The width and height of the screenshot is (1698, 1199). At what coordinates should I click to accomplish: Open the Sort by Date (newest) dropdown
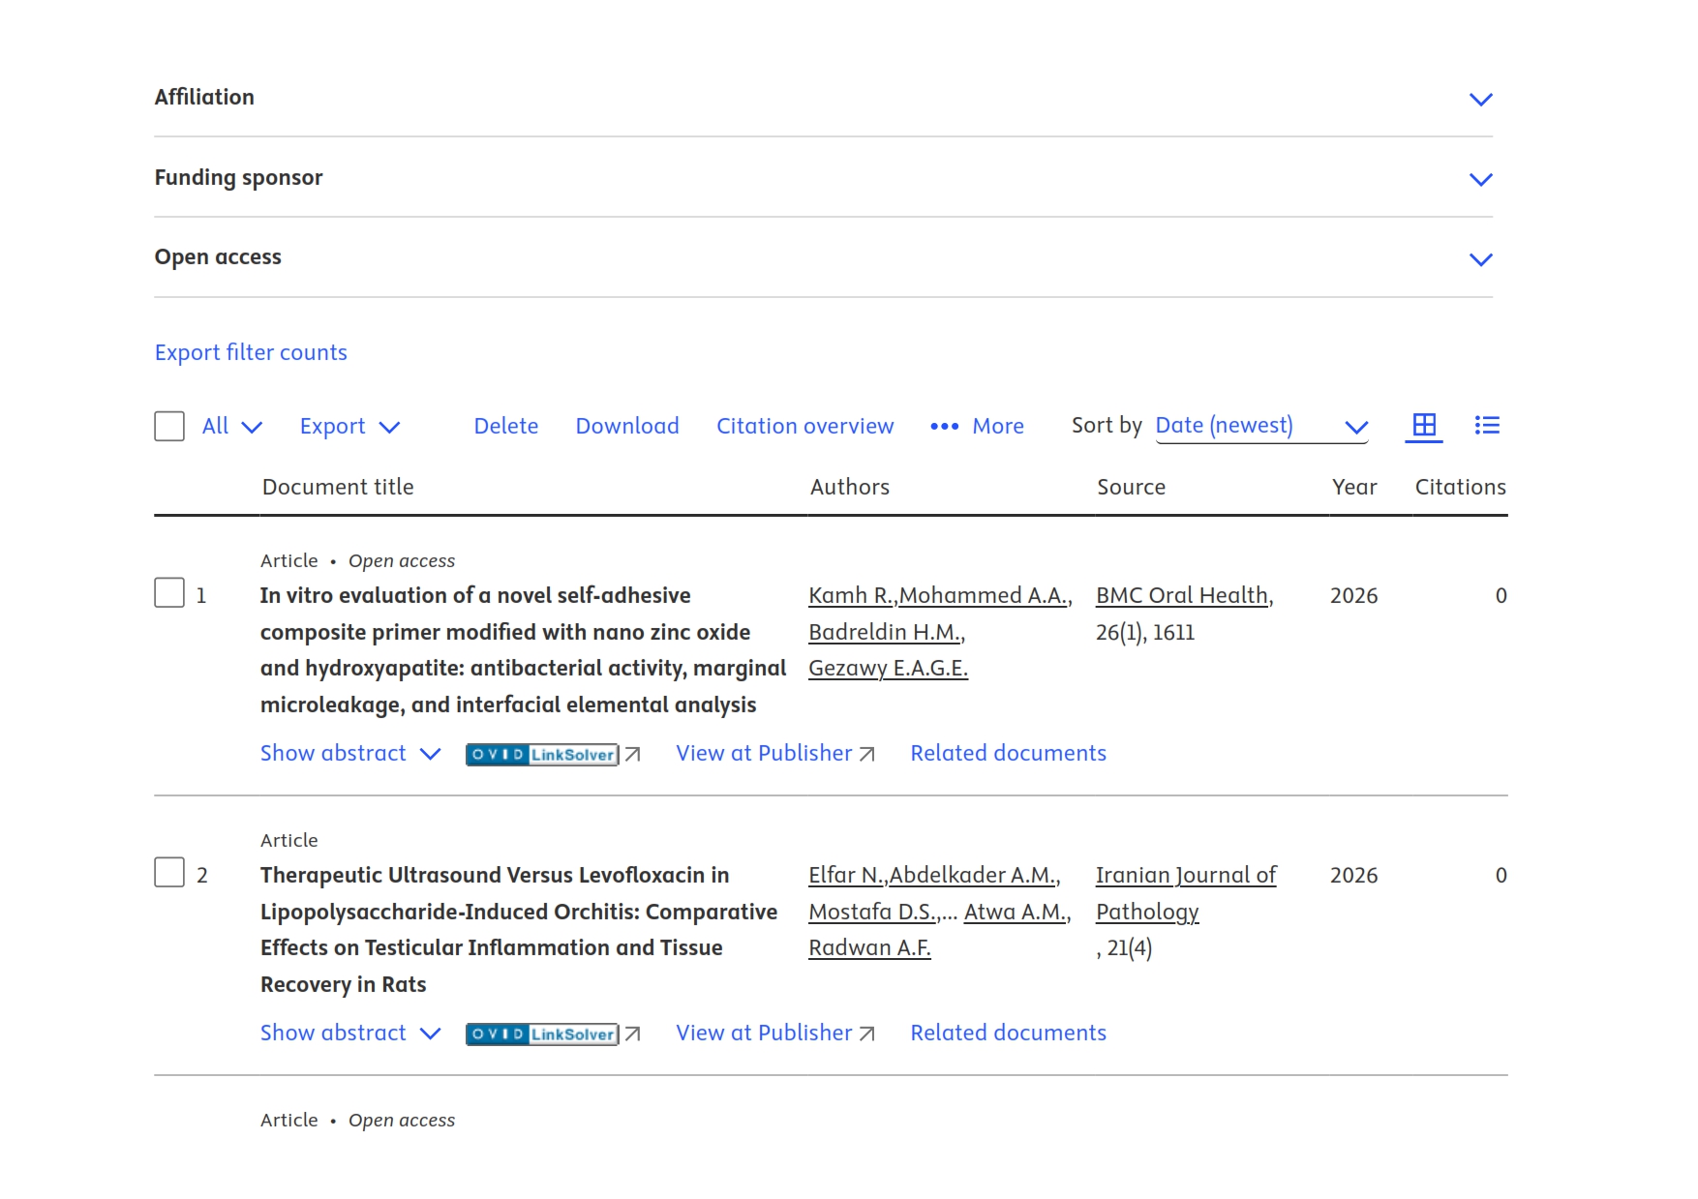pyautogui.click(x=1261, y=427)
